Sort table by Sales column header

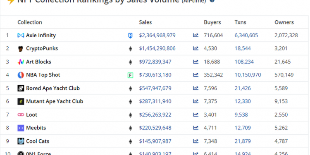tap(145, 22)
